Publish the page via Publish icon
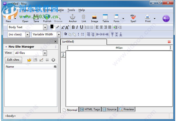This screenshot has width=176, height=121. pyautogui.click(x=47, y=18)
